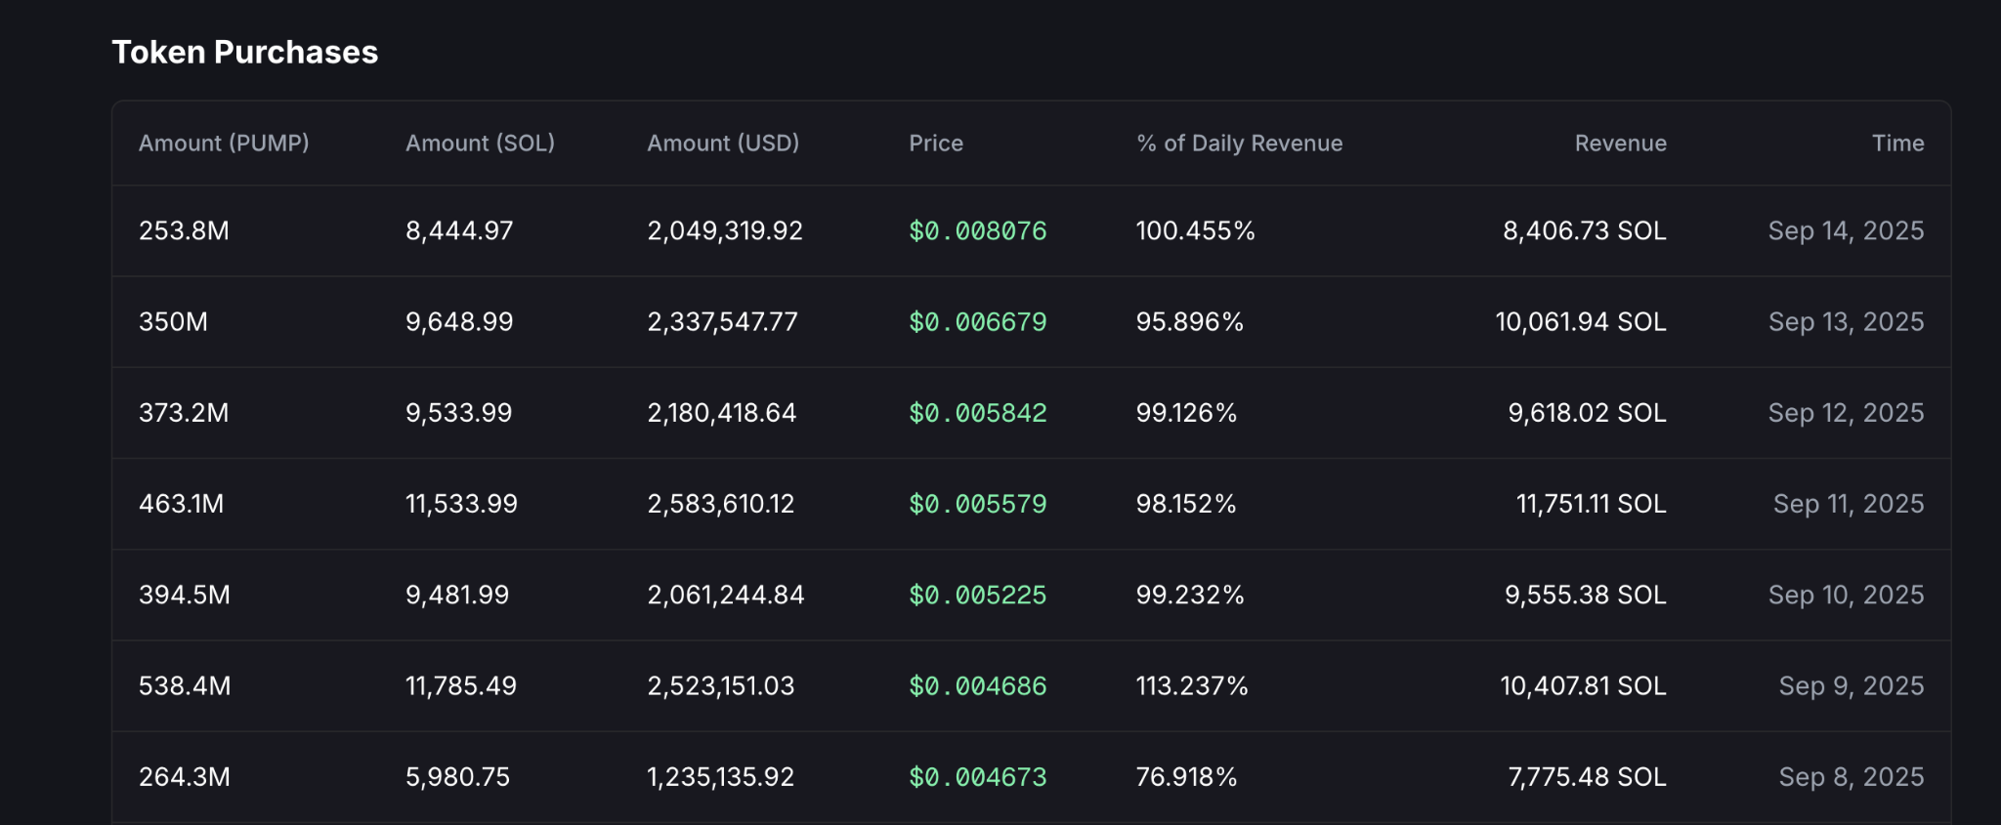This screenshot has height=825, width=2001.
Task: Select the 350M PUMP amount cell
Action: [173, 322]
